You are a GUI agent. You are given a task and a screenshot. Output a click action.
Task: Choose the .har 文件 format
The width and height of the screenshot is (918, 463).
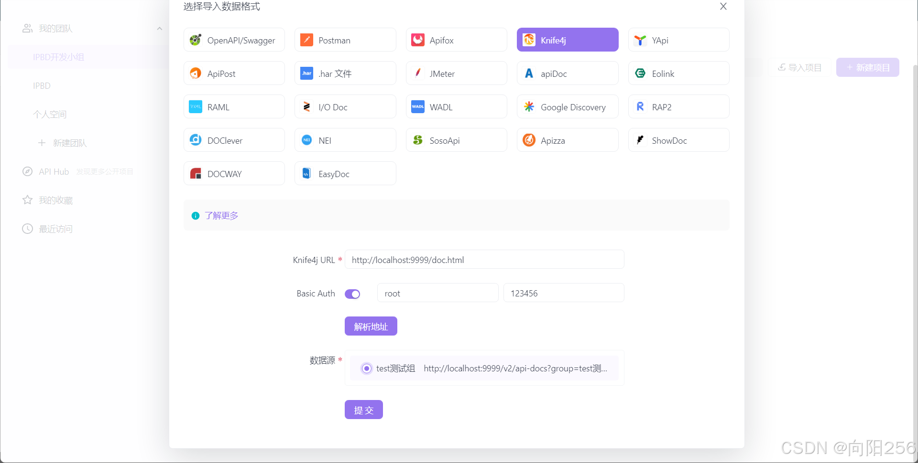point(345,74)
